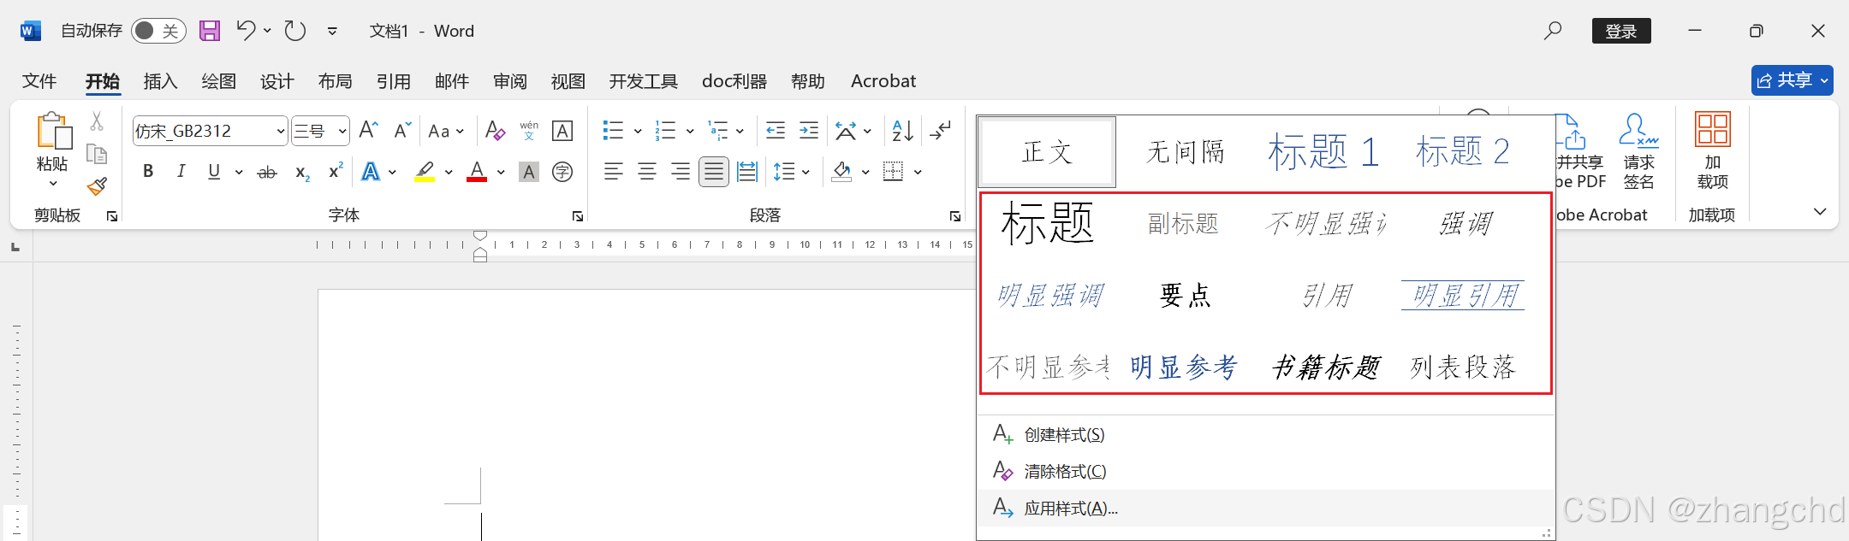Click the distributed alignment icon
The width and height of the screenshot is (1849, 541).
pyautogui.click(x=747, y=172)
